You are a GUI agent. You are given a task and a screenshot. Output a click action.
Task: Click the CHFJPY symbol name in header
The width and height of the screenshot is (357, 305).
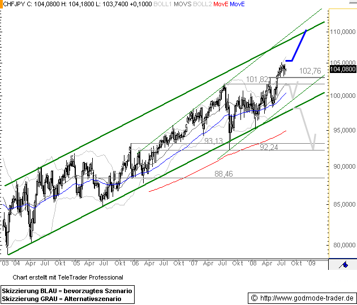14,4
